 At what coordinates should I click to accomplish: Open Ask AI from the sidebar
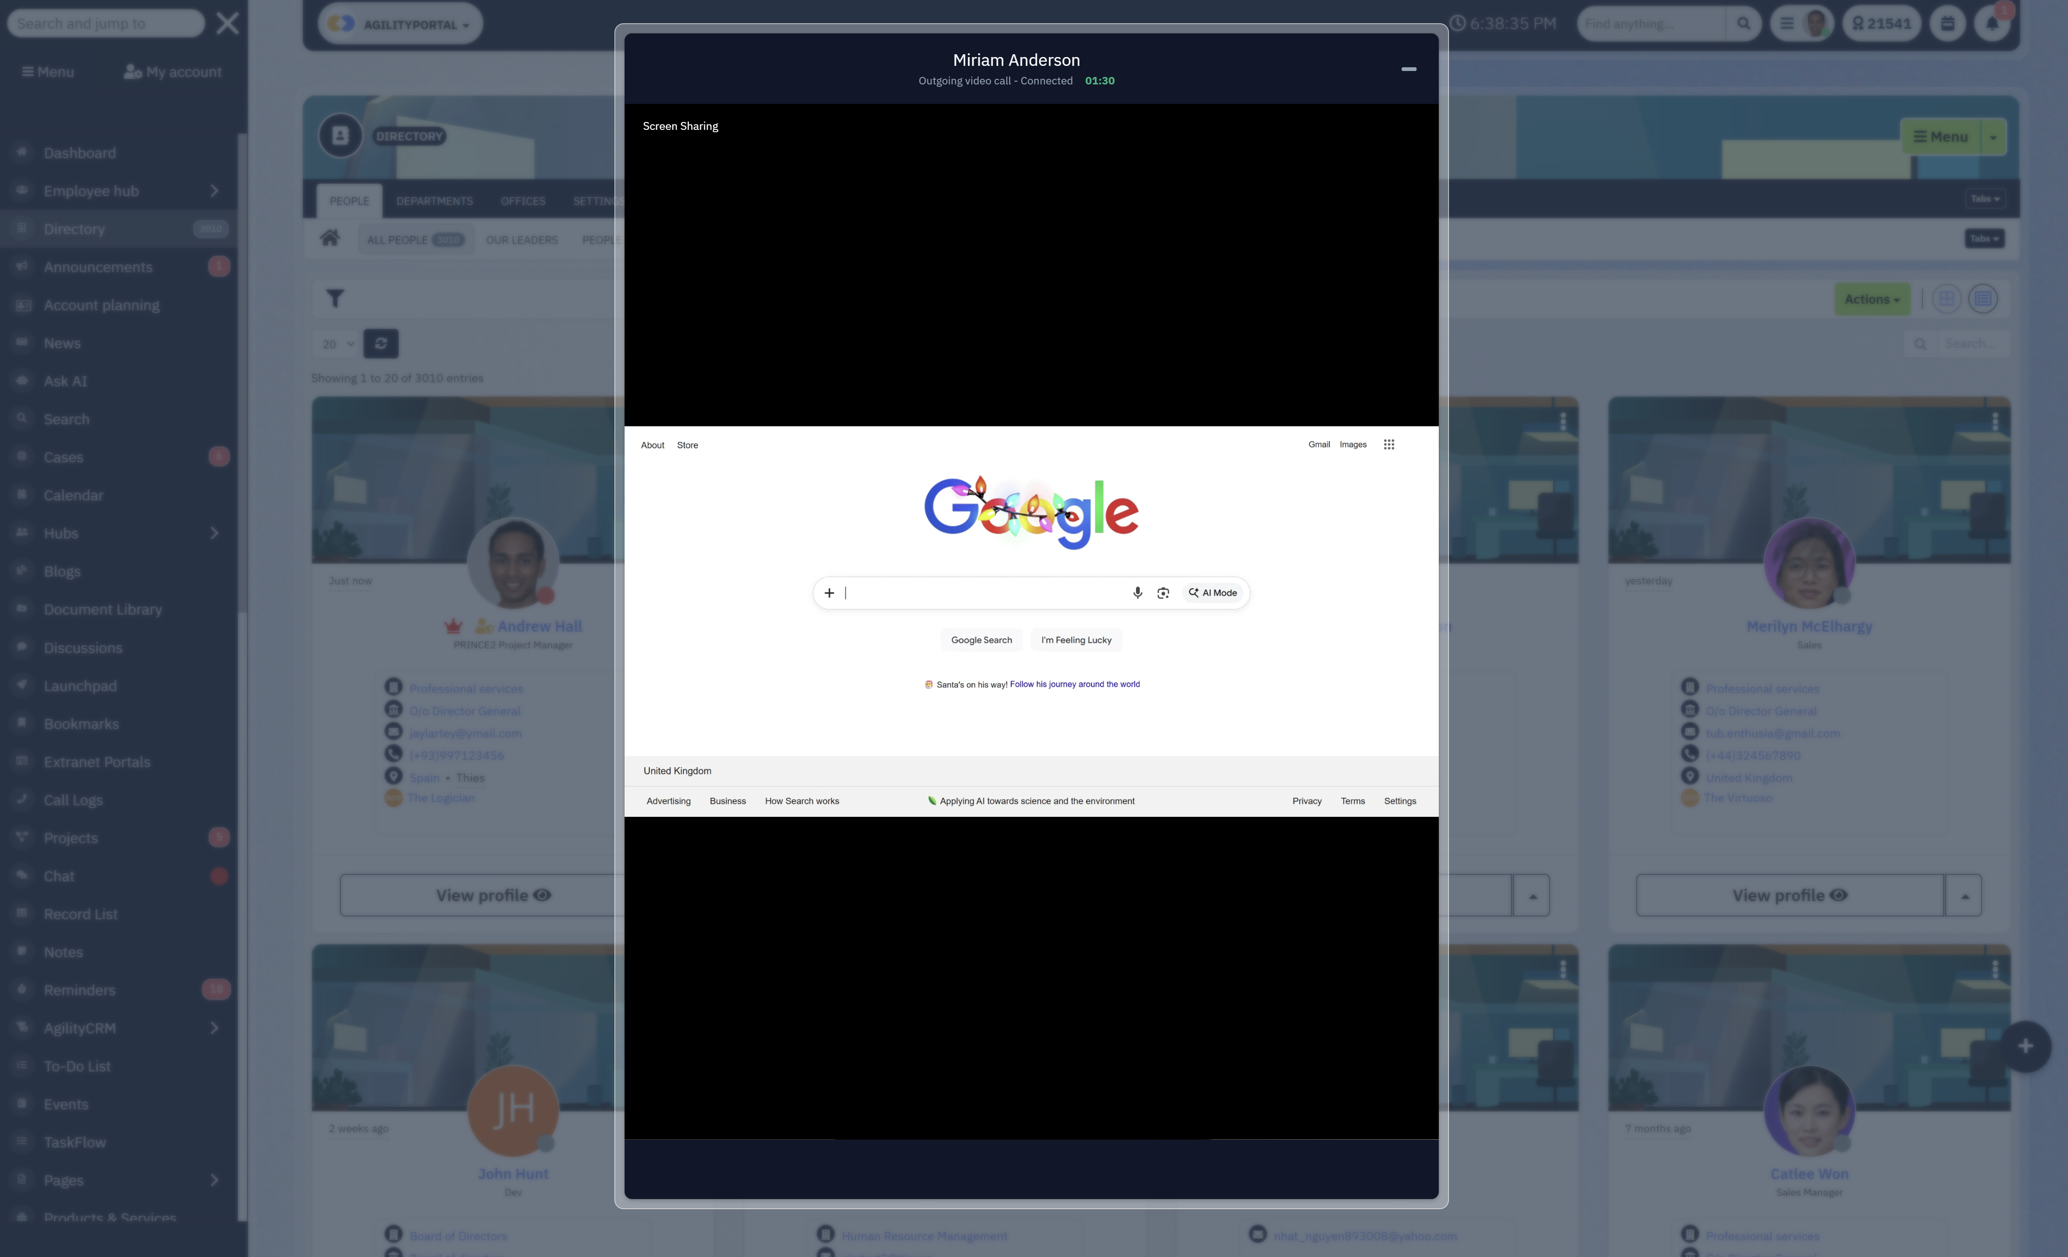pos(65,380)
